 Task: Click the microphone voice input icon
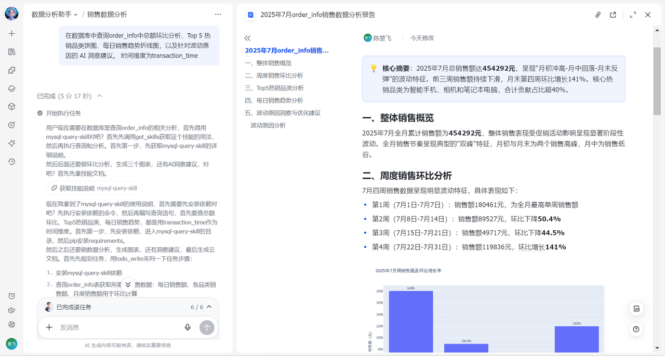[x=188, y=327]
